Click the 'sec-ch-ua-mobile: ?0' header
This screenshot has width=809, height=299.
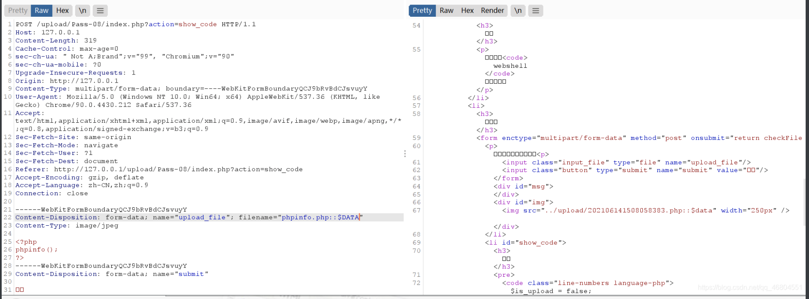[58, 64]
